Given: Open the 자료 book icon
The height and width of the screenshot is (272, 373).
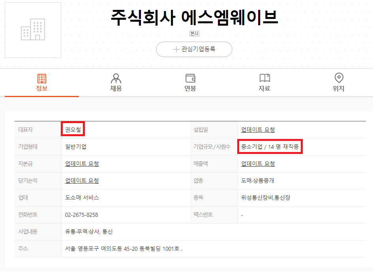Looking at the screenshot, I should (x=264, y=78).
